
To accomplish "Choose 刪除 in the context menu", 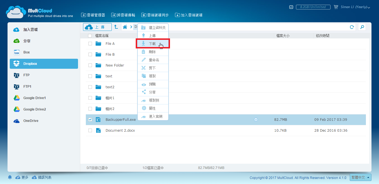I will tap(153, 52).
